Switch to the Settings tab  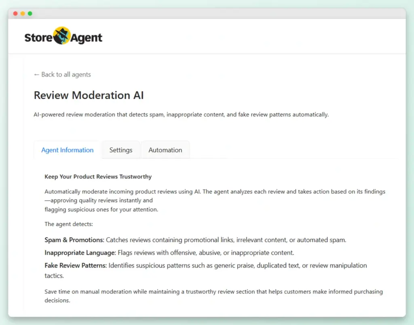pos(120,150)
